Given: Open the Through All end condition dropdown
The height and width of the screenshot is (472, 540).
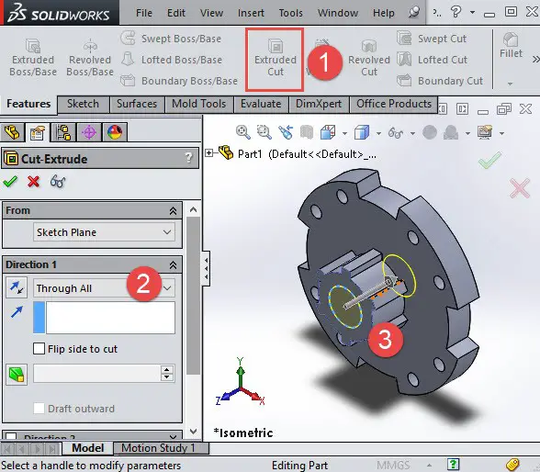Looking at the screenshot, I should [104, 287].
